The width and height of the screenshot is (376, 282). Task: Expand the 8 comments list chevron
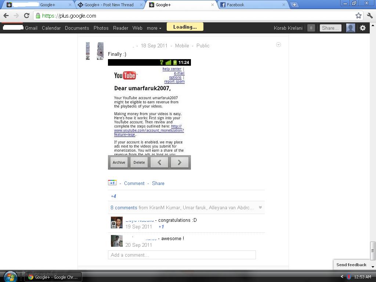[260, 207]
